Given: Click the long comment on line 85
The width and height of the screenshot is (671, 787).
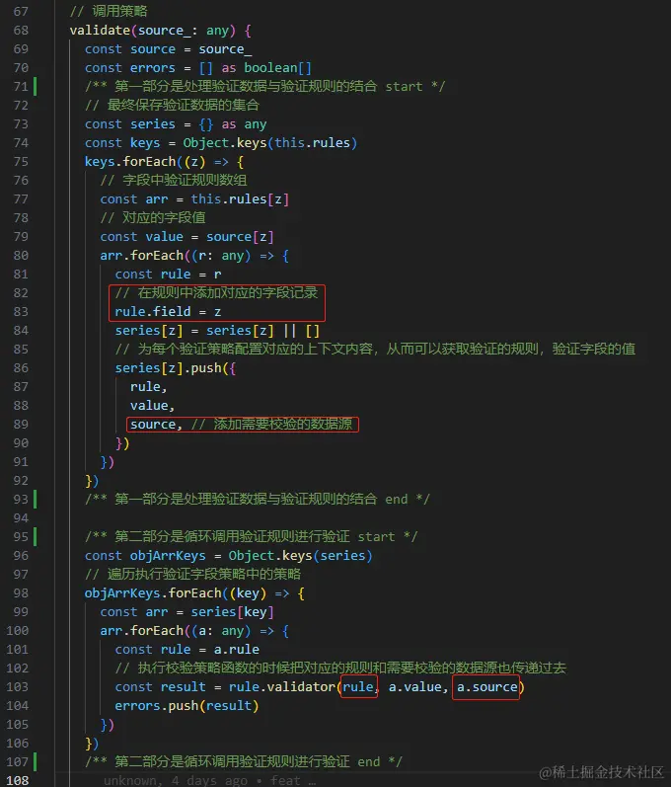Looking at the screenshot, I should [x=375, y=350].
